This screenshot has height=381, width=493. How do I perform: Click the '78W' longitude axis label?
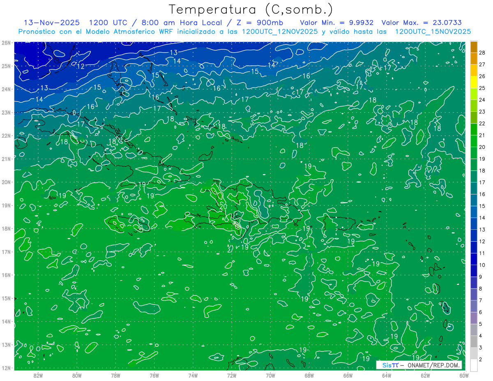(115, 375)
